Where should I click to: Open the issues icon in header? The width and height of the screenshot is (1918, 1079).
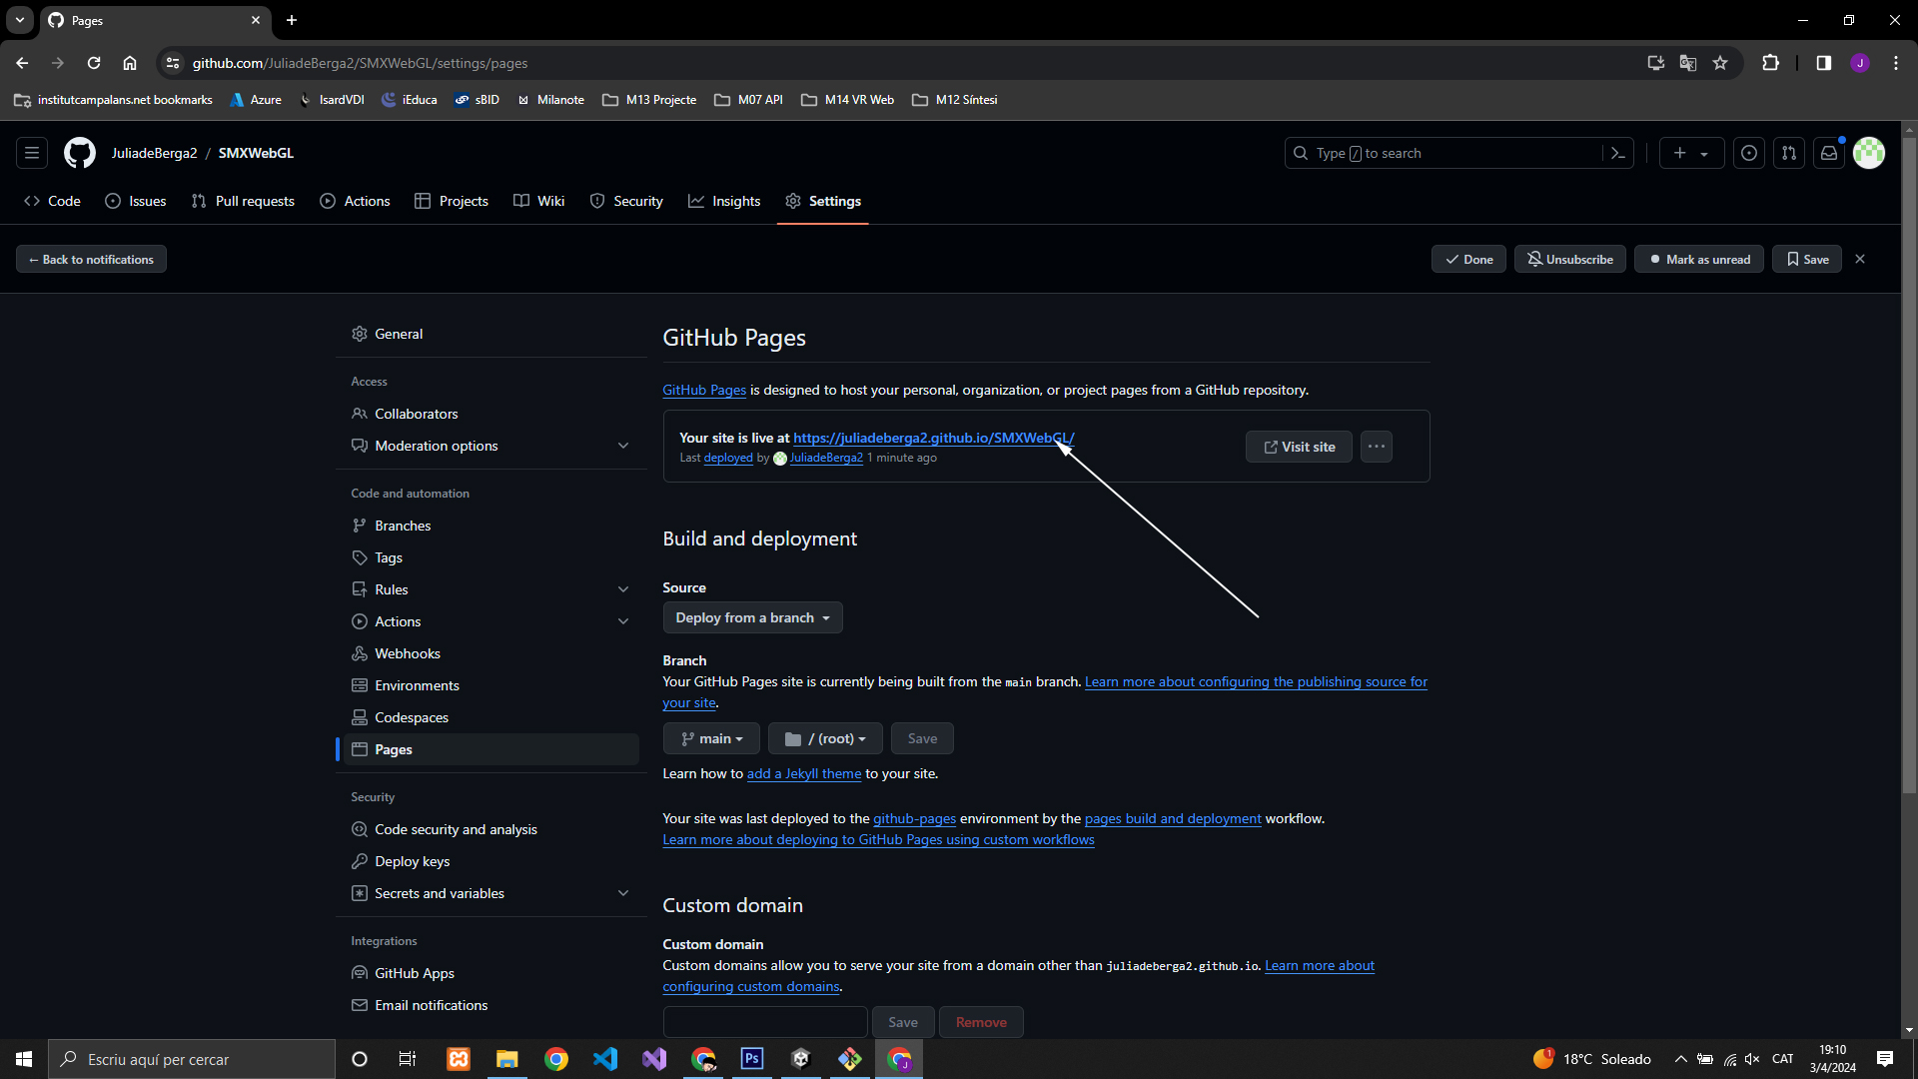(1749, 153)
